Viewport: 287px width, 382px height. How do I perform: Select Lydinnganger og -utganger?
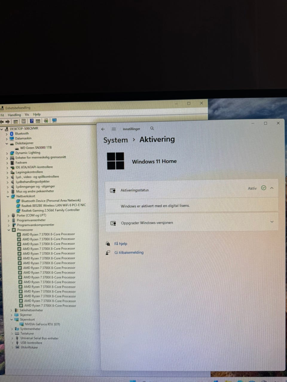click(36, 187)
